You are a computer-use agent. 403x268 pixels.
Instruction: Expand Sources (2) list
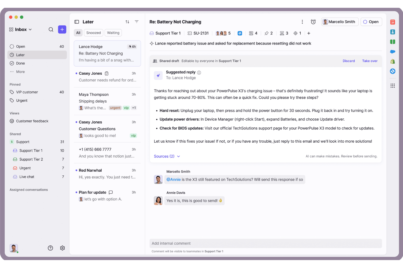pyautogui.click(x=167, y=156)
